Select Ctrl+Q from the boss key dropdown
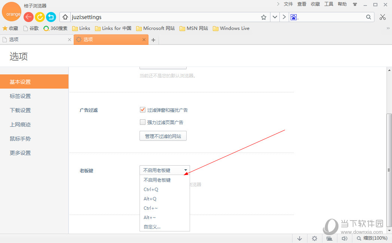Image resolution: width=392 pixels, height=243 pixels. (151, 189)
